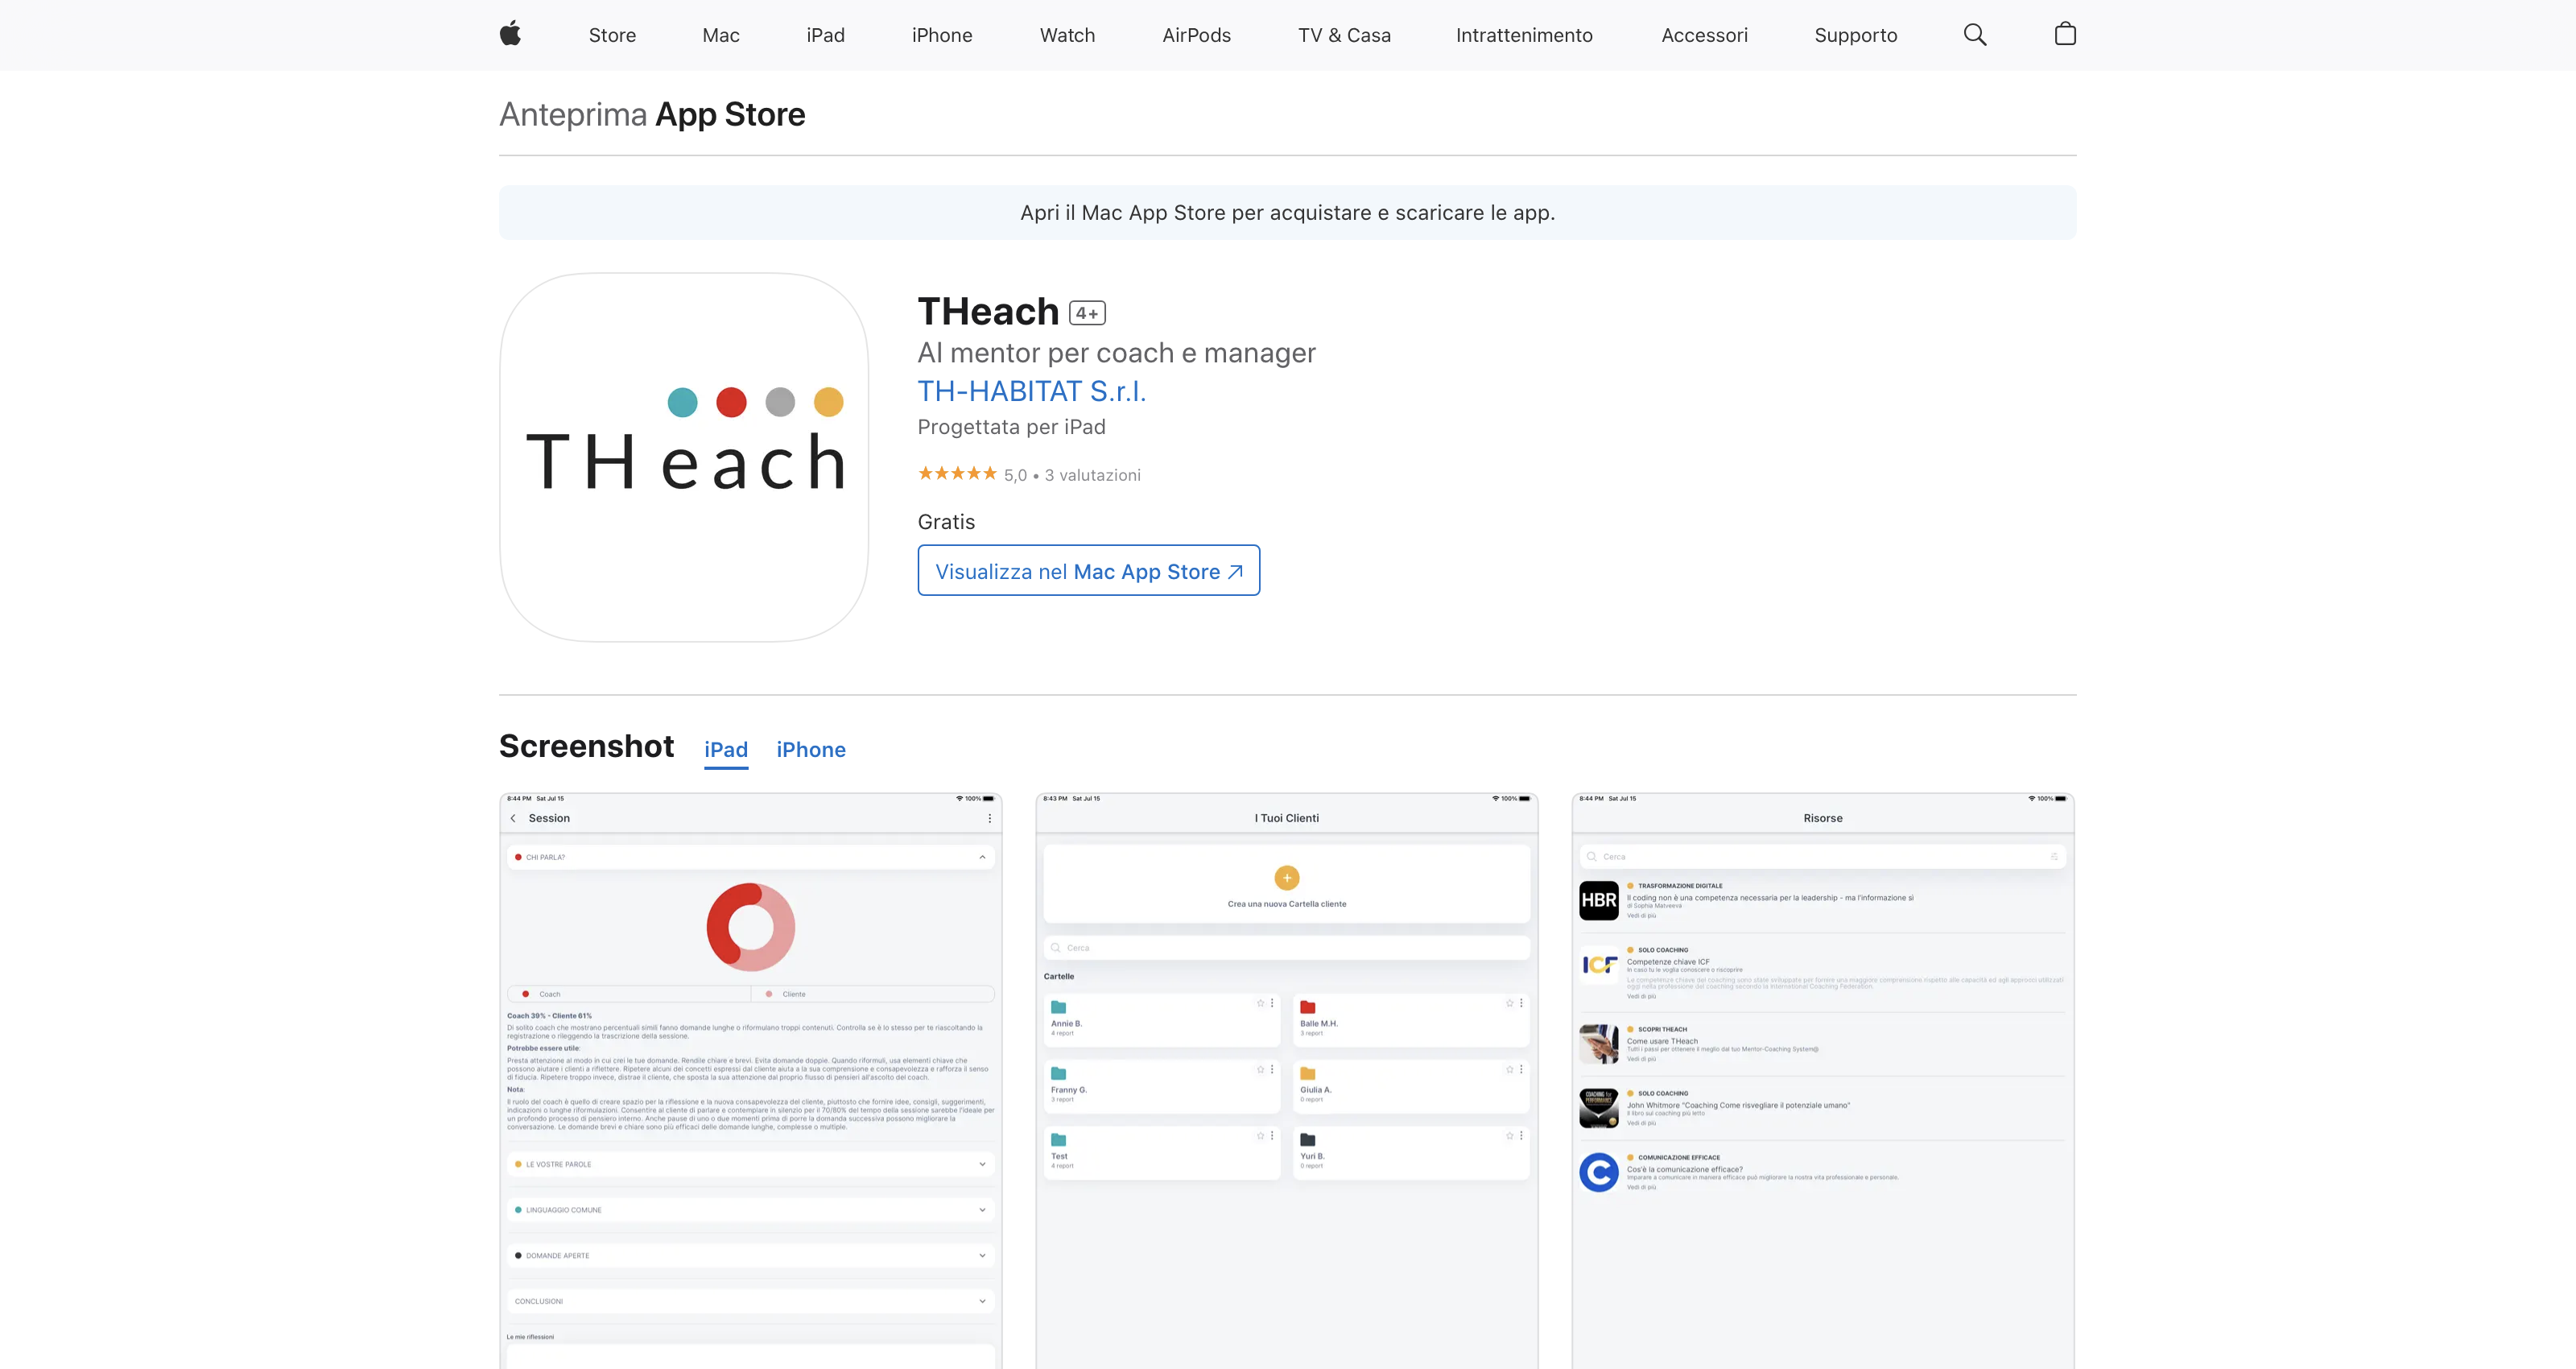Expand the CONCLUSIONI section

(751, 1301)
